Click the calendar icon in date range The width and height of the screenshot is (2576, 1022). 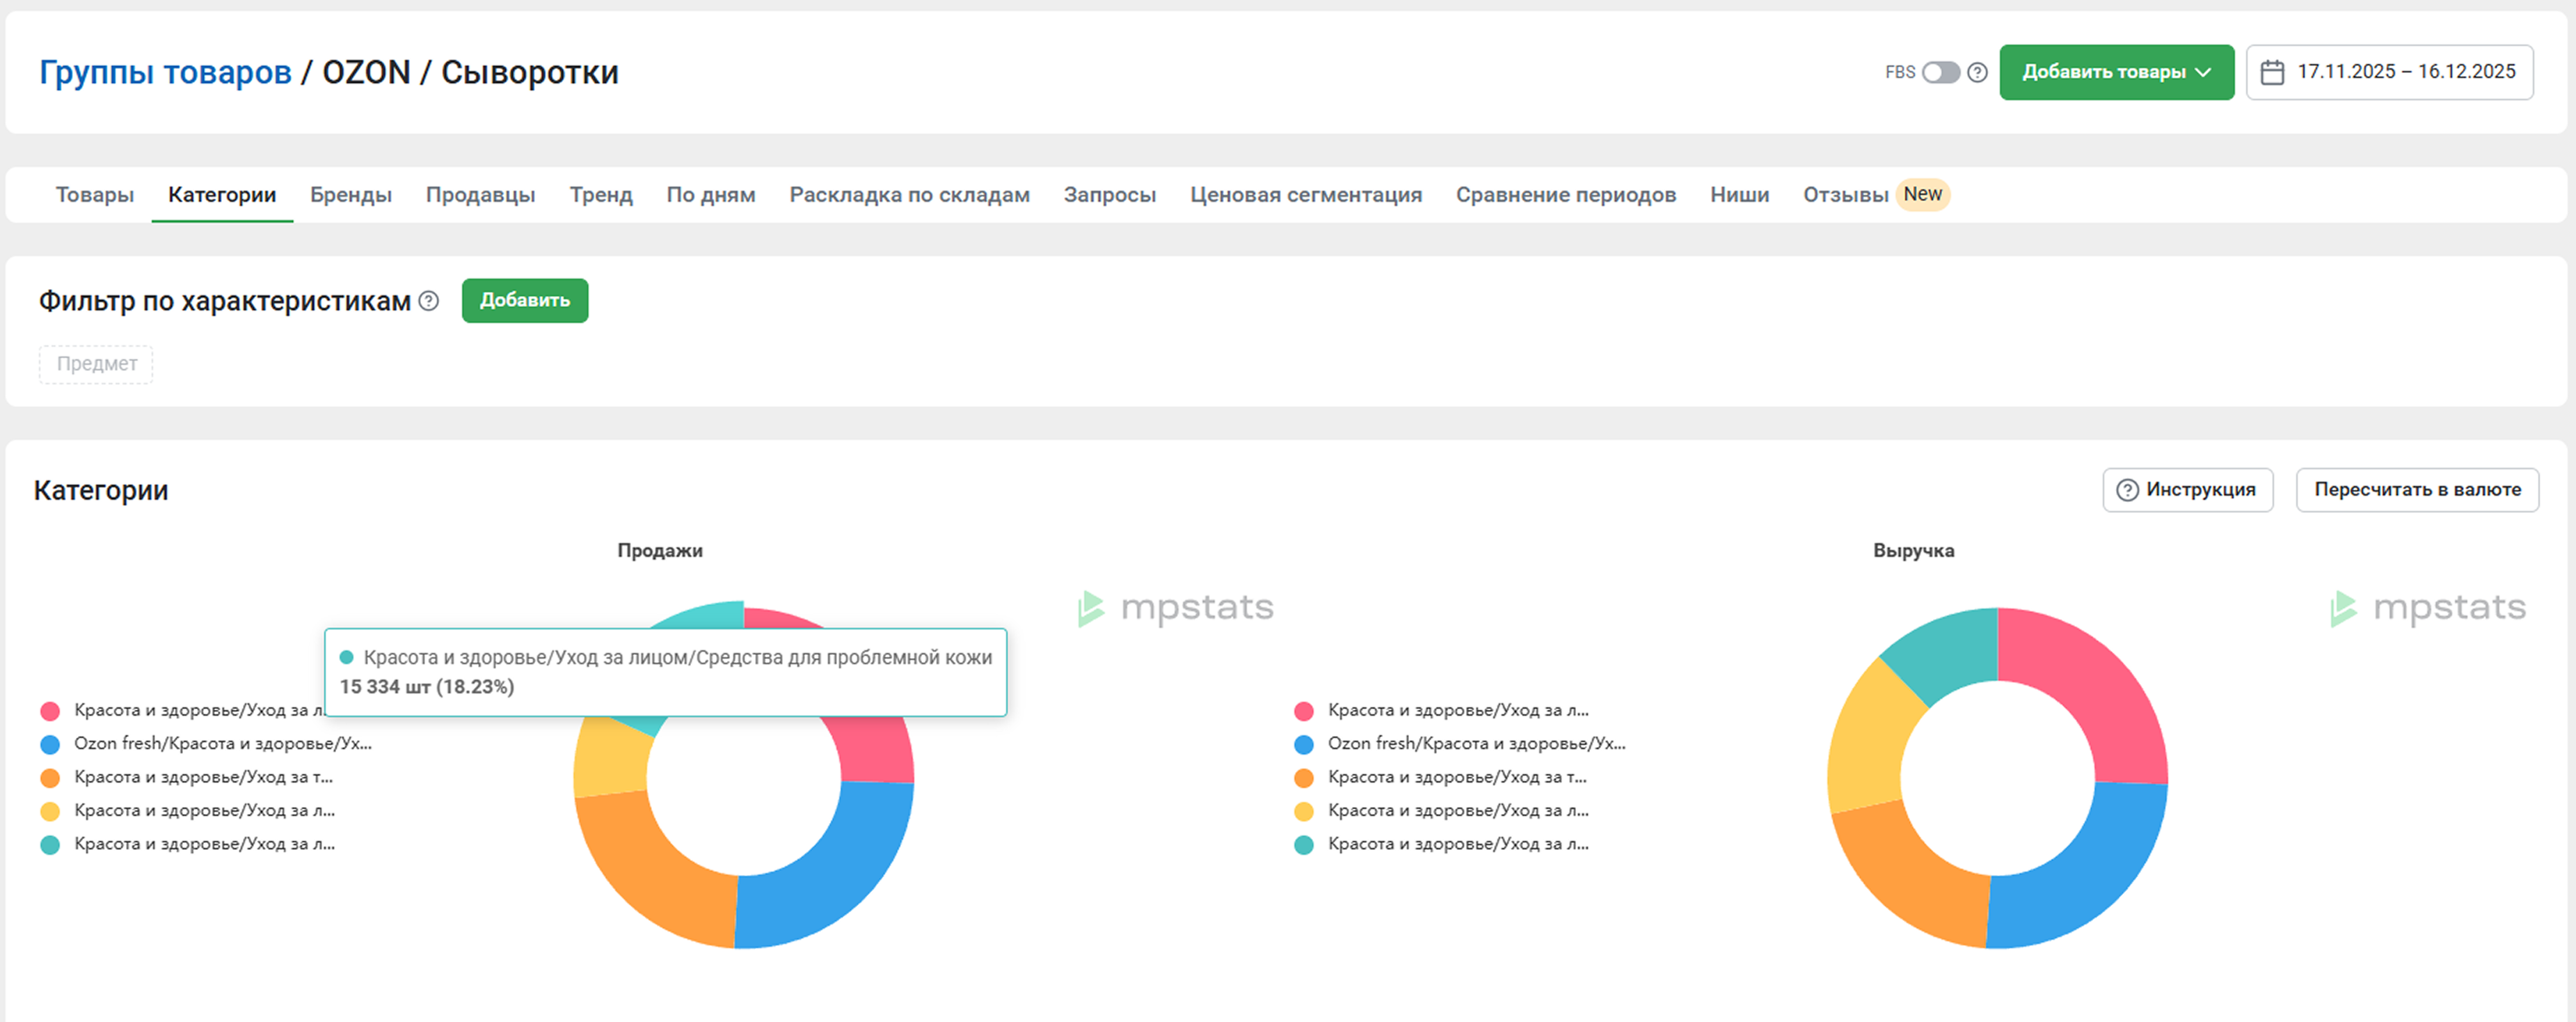2272,72
